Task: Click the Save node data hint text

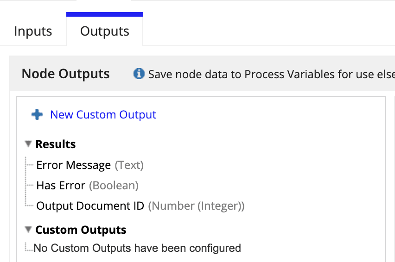Action: (271, 74)
